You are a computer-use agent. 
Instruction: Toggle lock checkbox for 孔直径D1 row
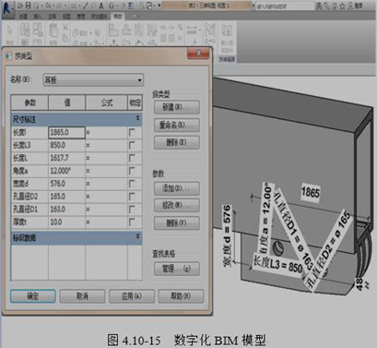pyautogui.click(x=132, y=210)
